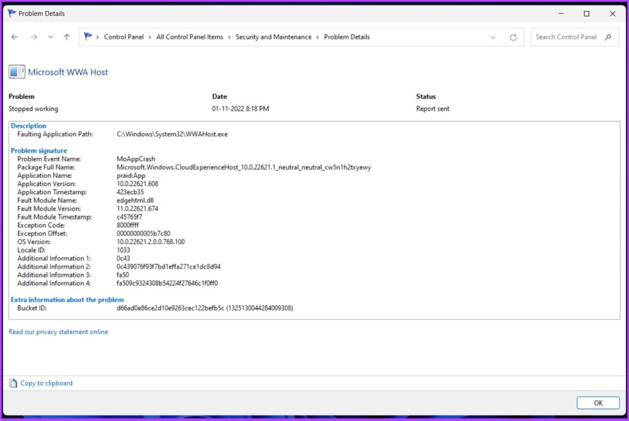Click the Microsoft WWA Host application icon
This screenshot has height=421, width=629.
tap(17, 72)
